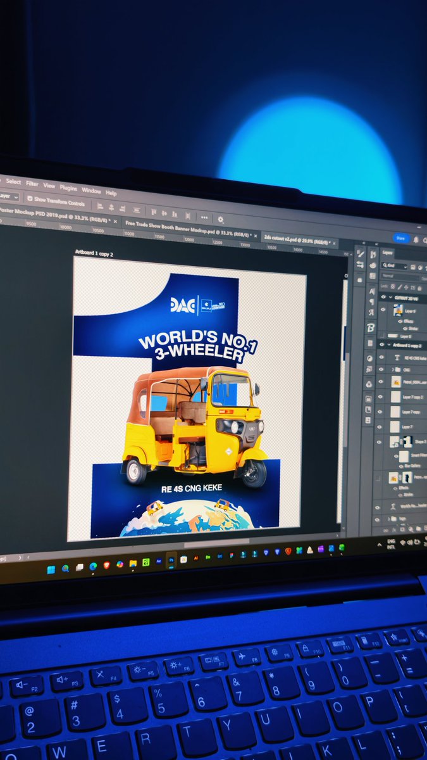Click the Windows Start button
The width and height of the screenshot is (427, 760).
pyautogui.click(x=51, y=569)
